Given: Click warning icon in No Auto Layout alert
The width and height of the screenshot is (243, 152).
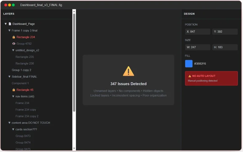Looking at the screenshot, I should 190,76.
